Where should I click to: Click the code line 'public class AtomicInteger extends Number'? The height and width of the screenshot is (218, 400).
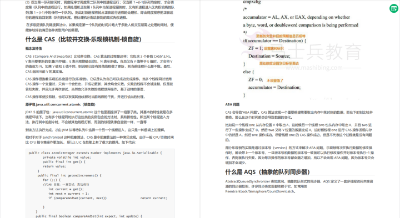(x=95, y=153)
